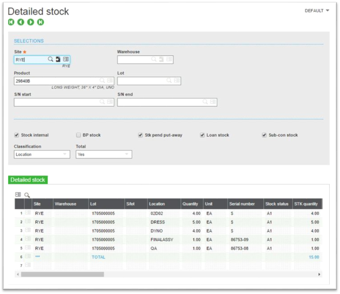Screen dimensions: 340x294
Task: Open Lot field selection list icon
Action: click(x=177, y=81)
